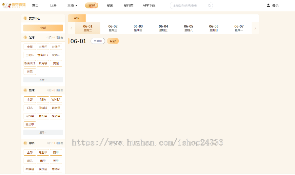This screenshot has width=295, height=175.
Task: Toggle the 全部 filter beside 06-01
Action: (x=113, y=41)
